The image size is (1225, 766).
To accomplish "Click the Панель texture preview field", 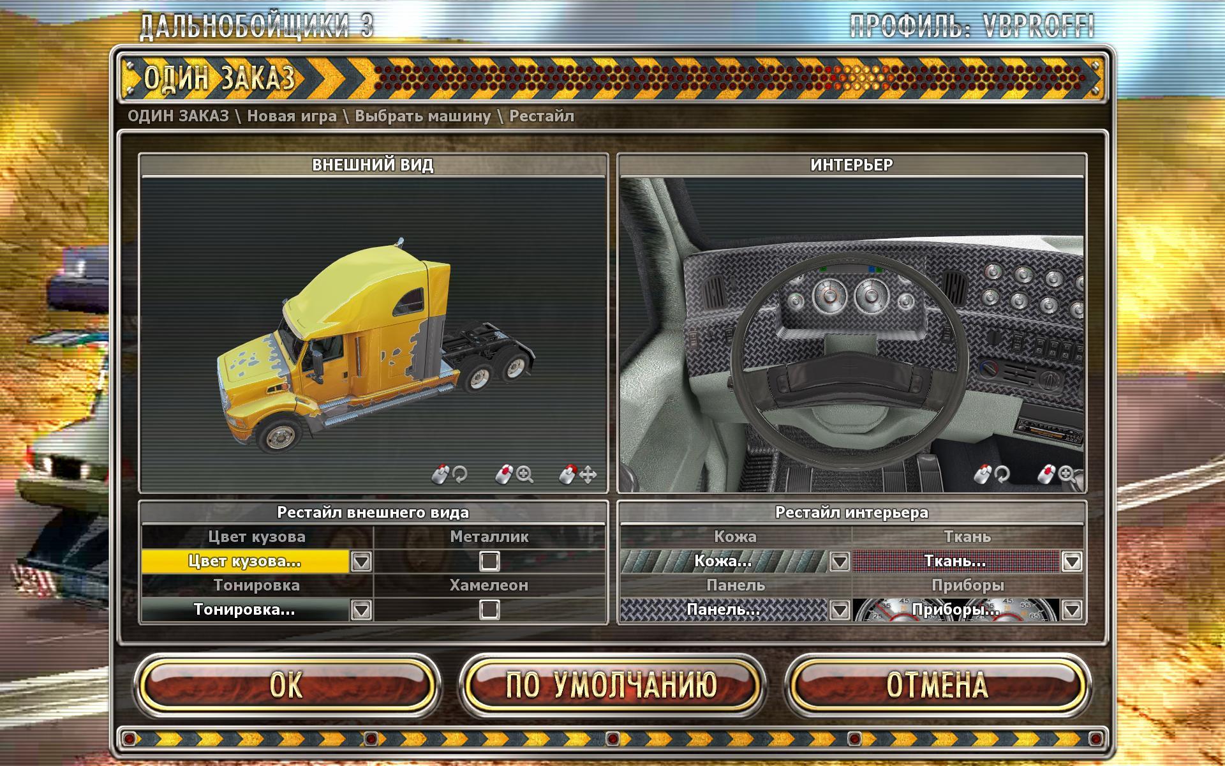I will (x=723, y=610).
